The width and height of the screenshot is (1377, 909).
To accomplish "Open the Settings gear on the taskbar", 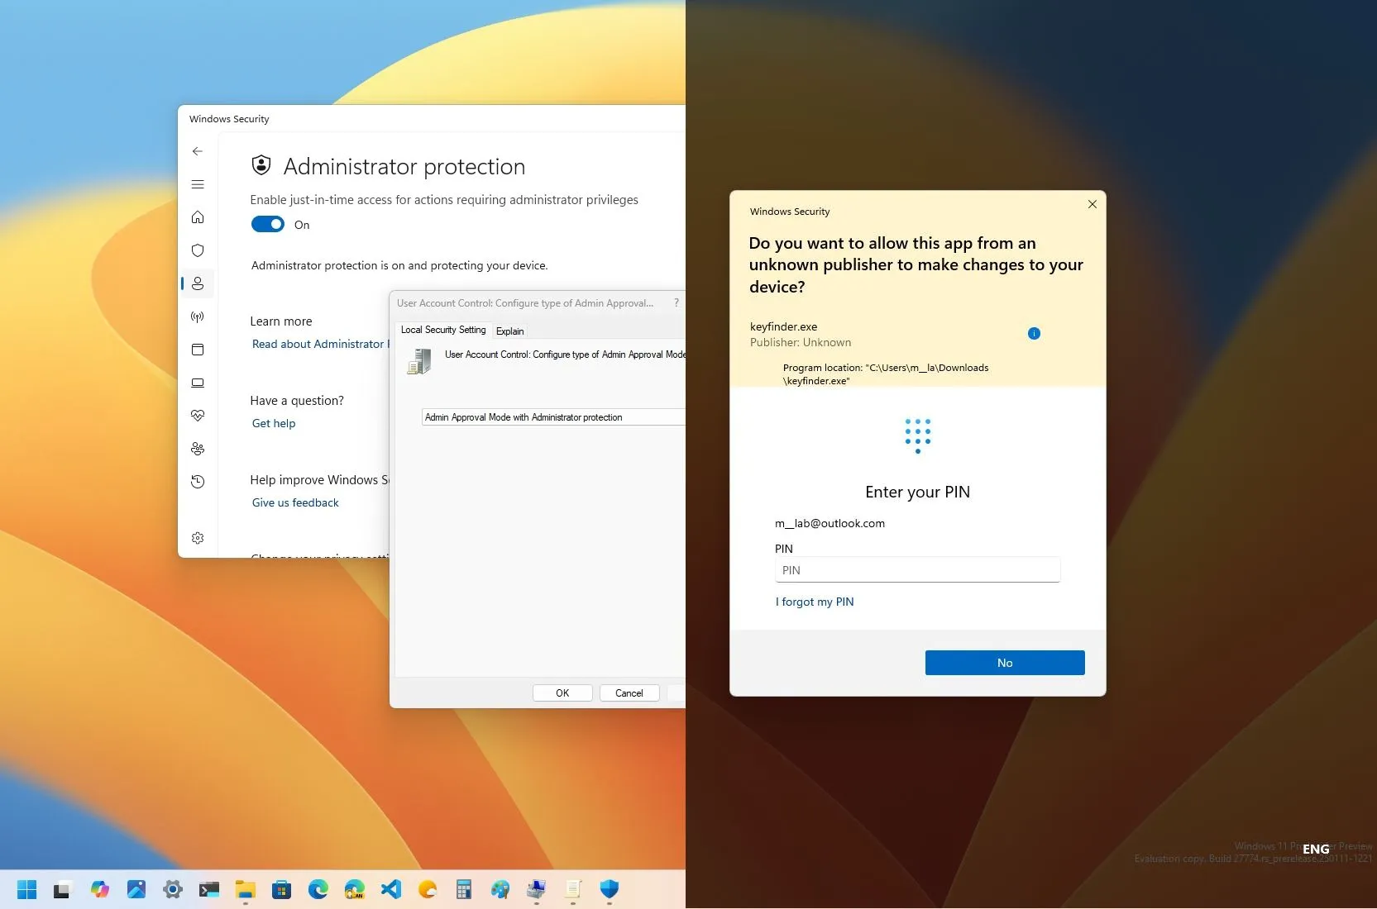I will [x=172, y=889].
